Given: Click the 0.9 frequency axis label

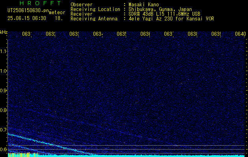Looking at the screenshot, I should click(x=4, y=91).
